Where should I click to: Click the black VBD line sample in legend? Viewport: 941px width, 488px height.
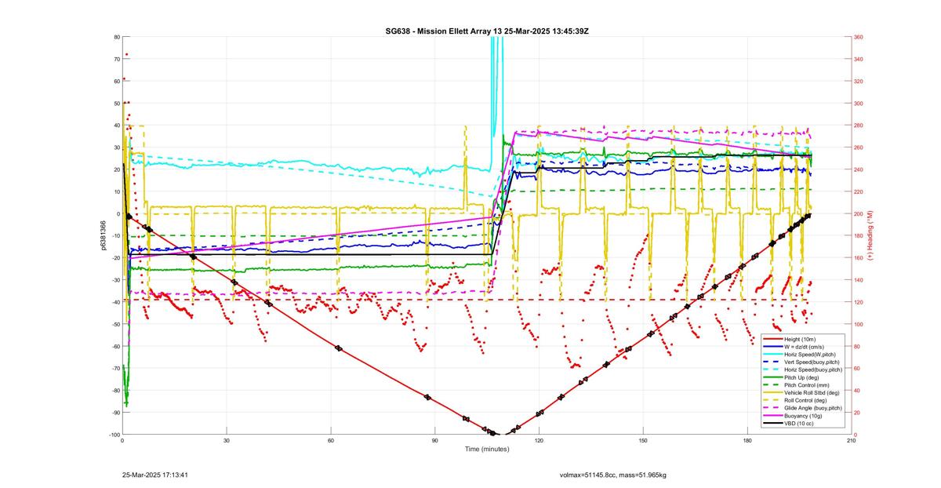click(773, 424)
